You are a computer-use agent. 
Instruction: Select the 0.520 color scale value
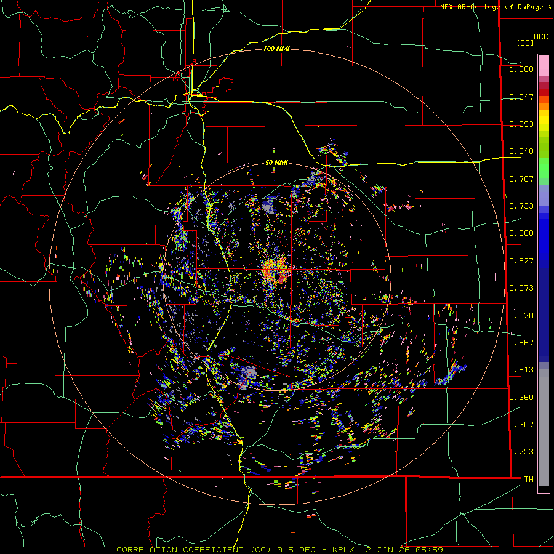pos(521,316)
